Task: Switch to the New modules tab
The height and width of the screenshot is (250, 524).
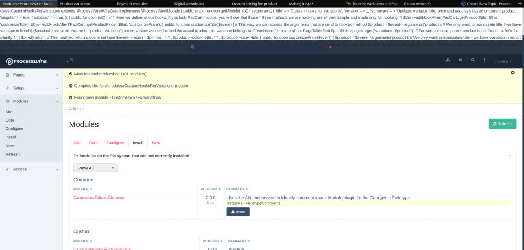Action: [156, 143]
